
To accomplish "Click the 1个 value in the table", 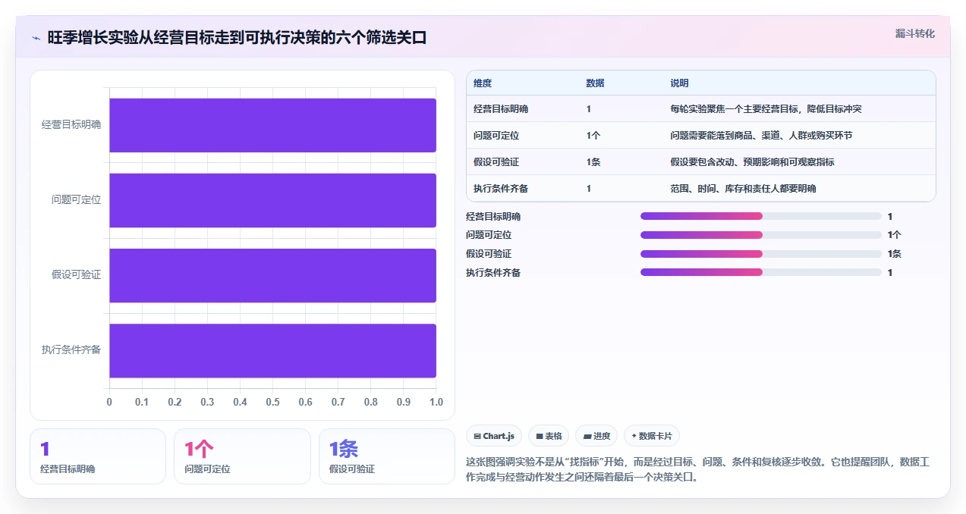I will (x=593, y=136).
